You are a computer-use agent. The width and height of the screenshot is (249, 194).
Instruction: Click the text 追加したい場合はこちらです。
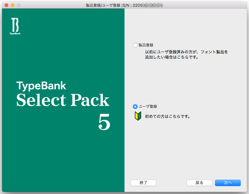coord(172,57)
